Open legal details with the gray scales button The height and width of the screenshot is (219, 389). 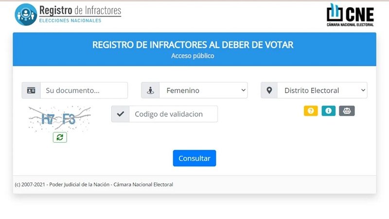tap(347, 111)
